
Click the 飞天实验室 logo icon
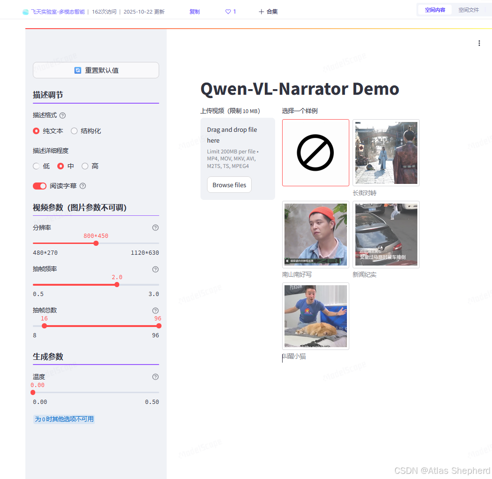pyautogui.click(x=25, y=12)
